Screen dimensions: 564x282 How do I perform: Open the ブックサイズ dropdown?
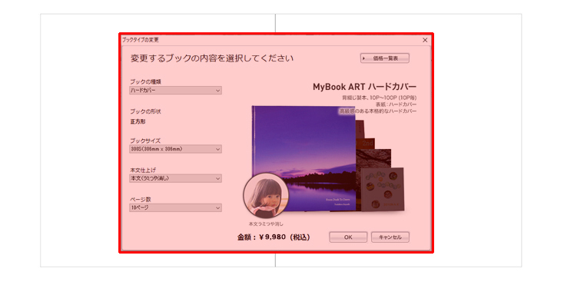click(175, 149)
